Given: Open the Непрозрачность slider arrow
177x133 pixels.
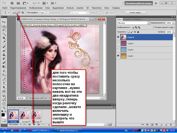Looking at the screenshot, I should 173,23.
